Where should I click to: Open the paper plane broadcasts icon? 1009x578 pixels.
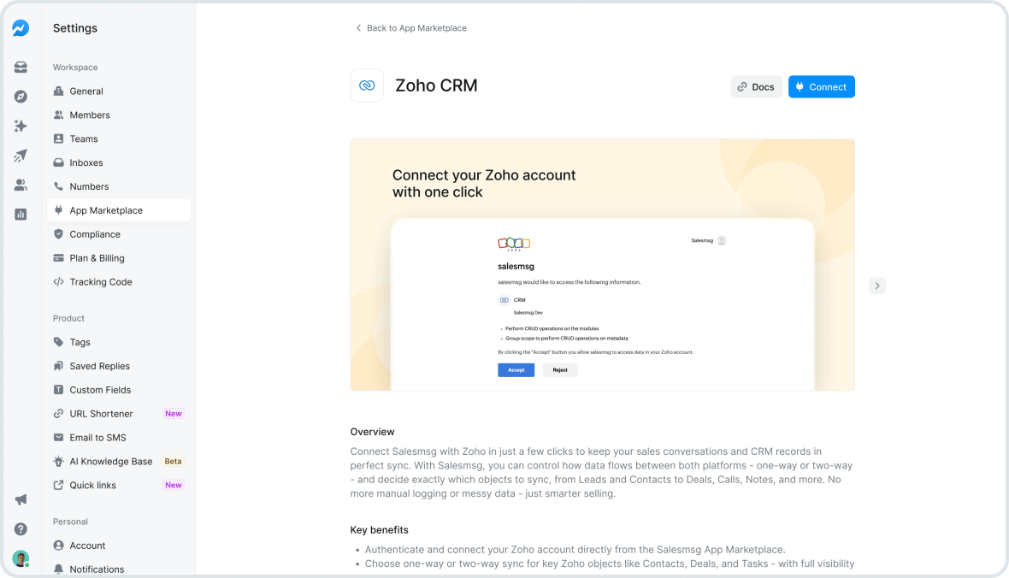click(21, 155)
